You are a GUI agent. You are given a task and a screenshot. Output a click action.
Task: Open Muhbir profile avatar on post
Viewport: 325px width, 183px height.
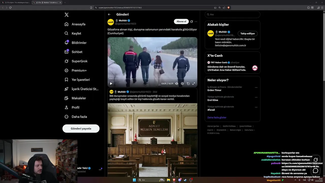111,22
